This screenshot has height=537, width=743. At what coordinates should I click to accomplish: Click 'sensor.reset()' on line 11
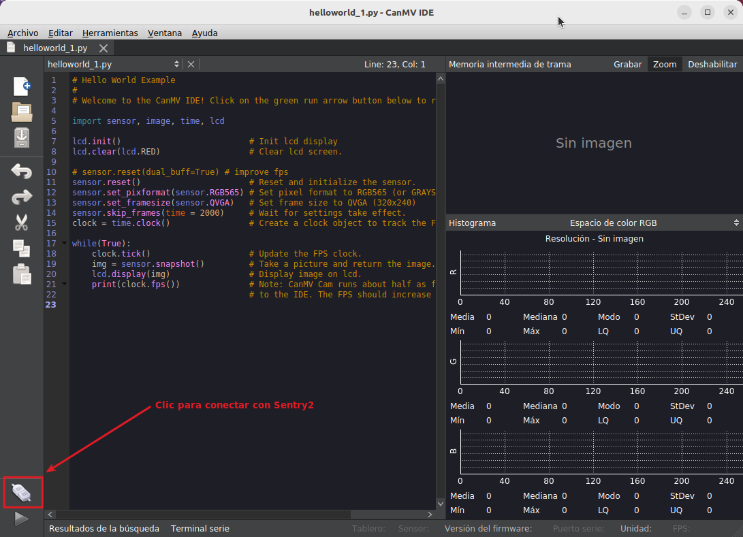coord(106,182)
